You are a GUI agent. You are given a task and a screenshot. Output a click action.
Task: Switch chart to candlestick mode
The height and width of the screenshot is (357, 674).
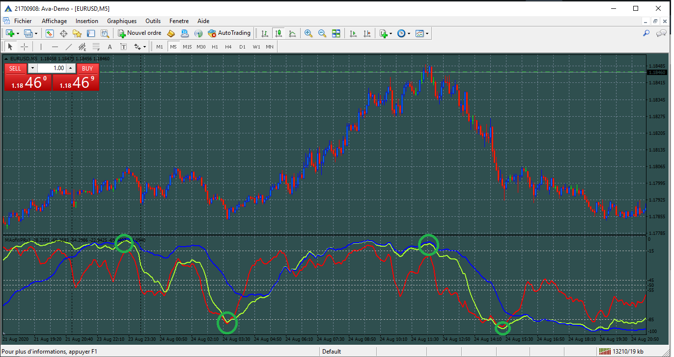[x=279, y=33]
